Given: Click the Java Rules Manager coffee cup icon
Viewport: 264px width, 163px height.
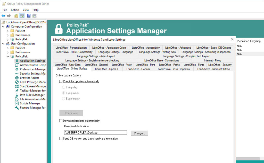Looking at the screenshot, I should tap(17, 95).
